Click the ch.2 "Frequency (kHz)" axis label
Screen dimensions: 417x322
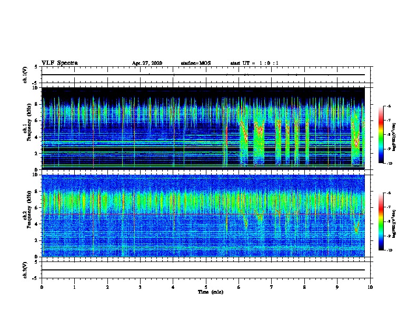pyautogui.click(x=29, y=209)
